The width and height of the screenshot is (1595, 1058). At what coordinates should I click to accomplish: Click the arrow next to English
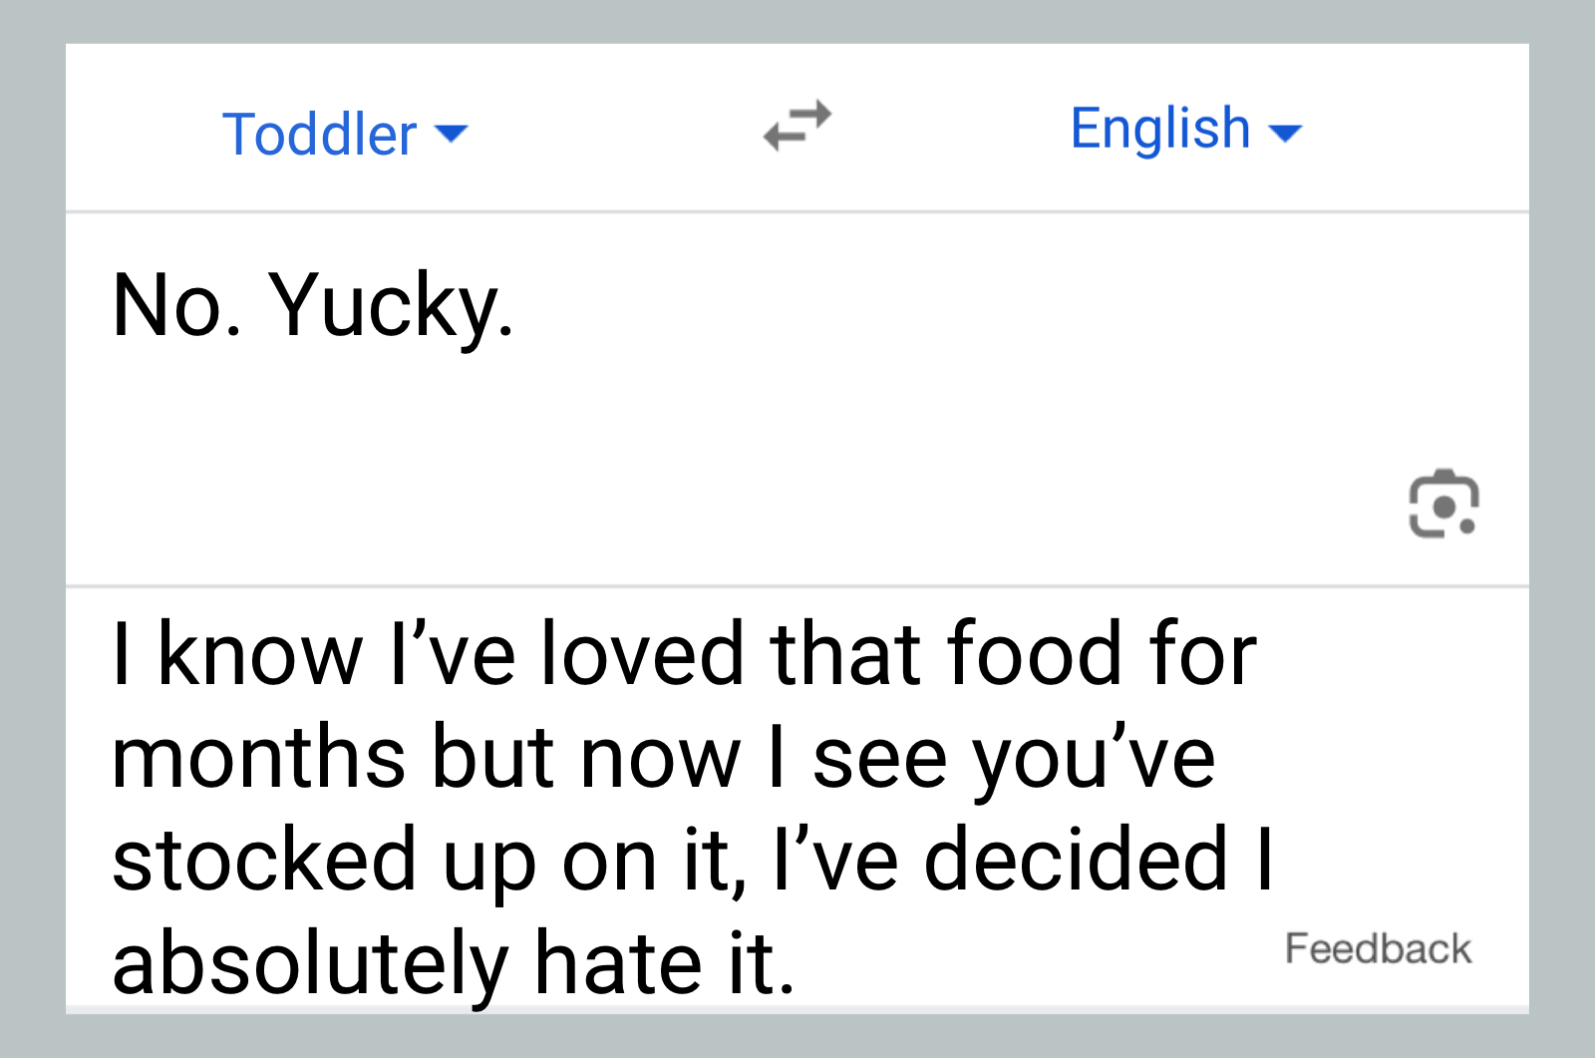(x=1285, y=133)
